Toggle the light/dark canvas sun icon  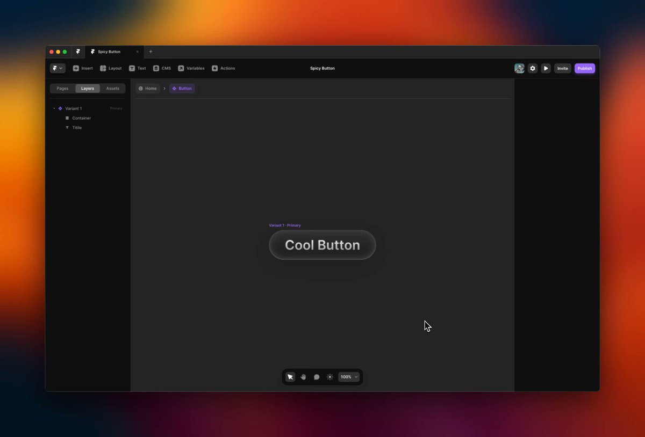(x=330, y=377)
